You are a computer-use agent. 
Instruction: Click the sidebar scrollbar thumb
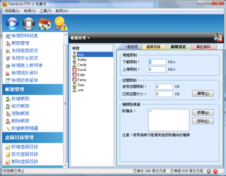coord(66,103)
